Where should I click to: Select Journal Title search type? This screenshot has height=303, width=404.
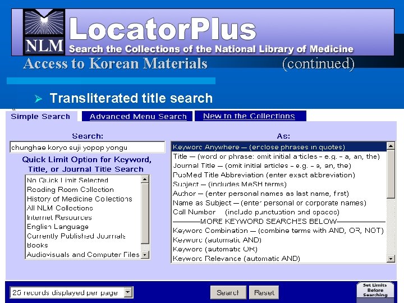[x=279, y=166]
